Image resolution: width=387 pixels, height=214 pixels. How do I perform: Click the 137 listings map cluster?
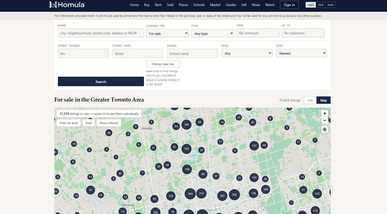[x=254, y=146]
